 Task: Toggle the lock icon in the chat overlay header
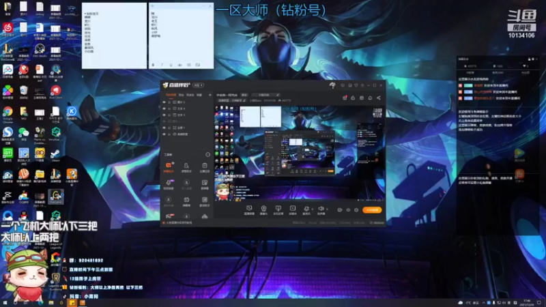(530, 59)
